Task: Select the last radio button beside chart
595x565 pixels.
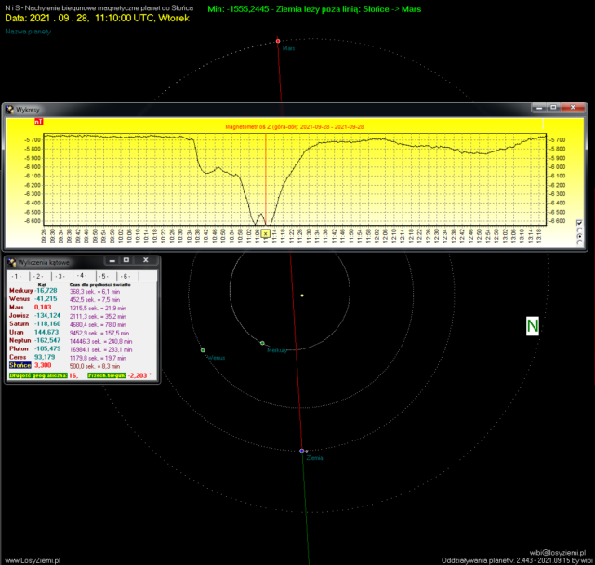Action: 580,242
